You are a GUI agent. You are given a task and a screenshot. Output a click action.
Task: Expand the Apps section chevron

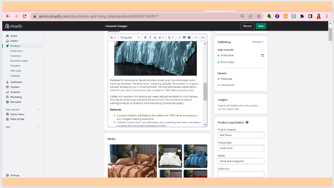39,126
